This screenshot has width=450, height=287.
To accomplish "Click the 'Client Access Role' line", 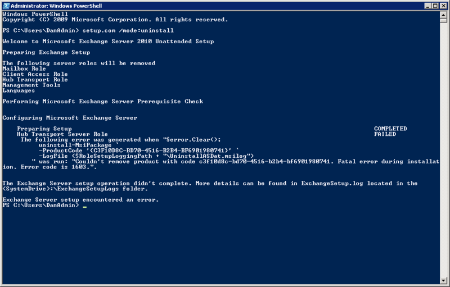I will tap(35, 74).
